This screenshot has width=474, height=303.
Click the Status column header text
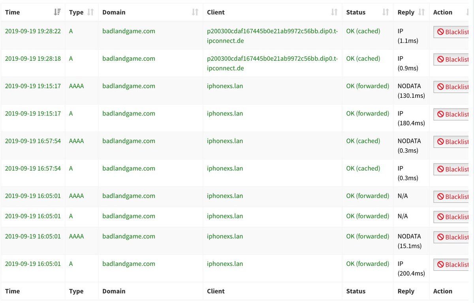point(355,12)
